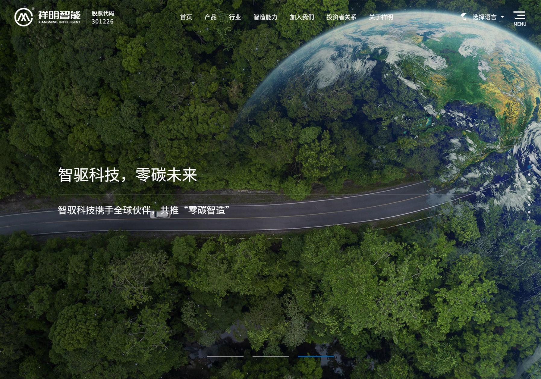Switch to the first banner slide indicator bar
This screenshot has height=379, width=541.
pos(225,356)
